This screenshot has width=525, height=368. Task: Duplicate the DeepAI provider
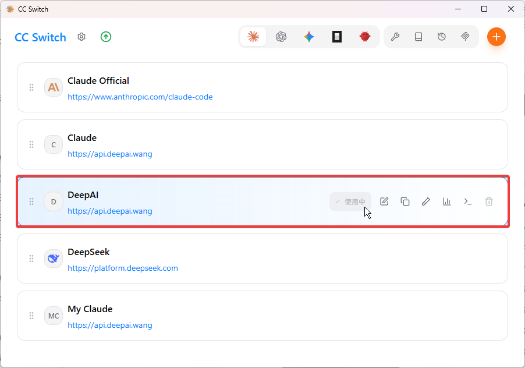[405, 201]
